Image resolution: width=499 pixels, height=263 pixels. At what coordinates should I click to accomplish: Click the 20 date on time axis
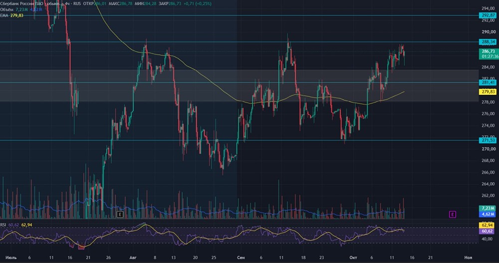coord(196,258)
